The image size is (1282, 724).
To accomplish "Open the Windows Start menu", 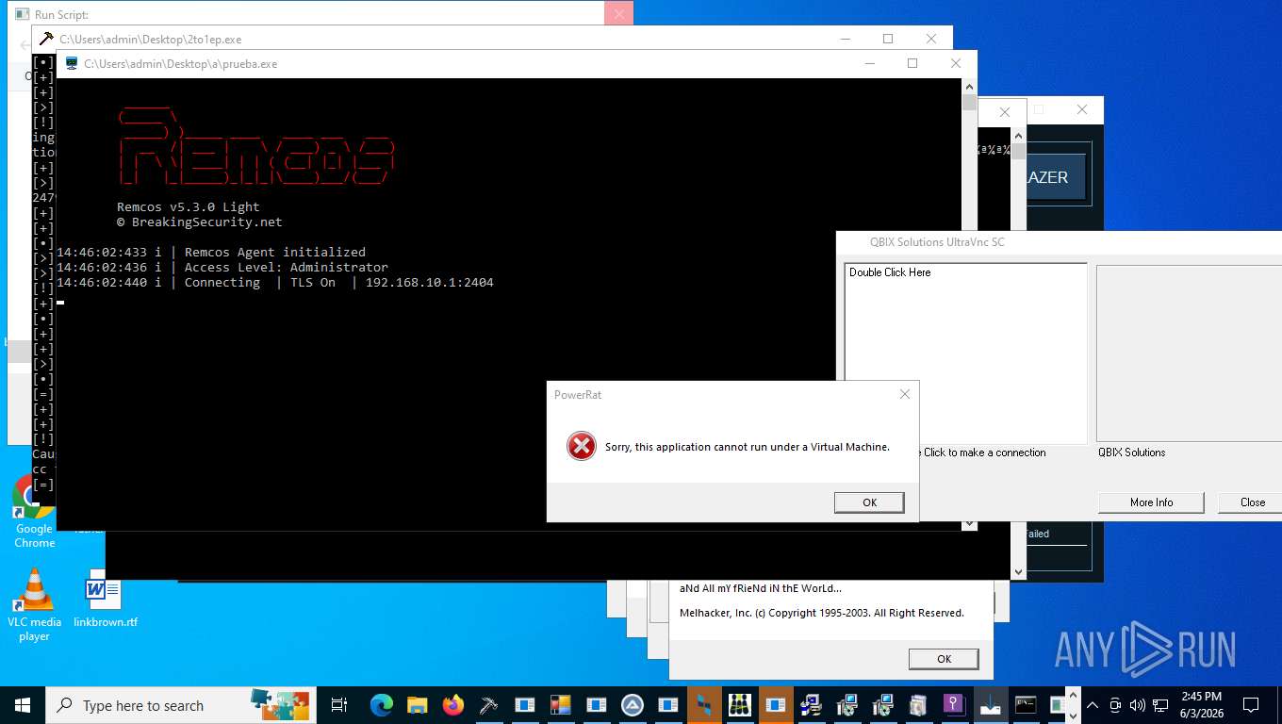I will [22, 705].
